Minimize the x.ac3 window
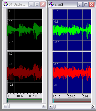This screenshot has width=96, height=111. pos(80,4)
